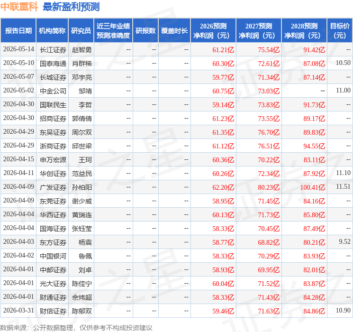Click the 目标价 column header
This screenshot has height=332, width=353.
click(340, 31)
